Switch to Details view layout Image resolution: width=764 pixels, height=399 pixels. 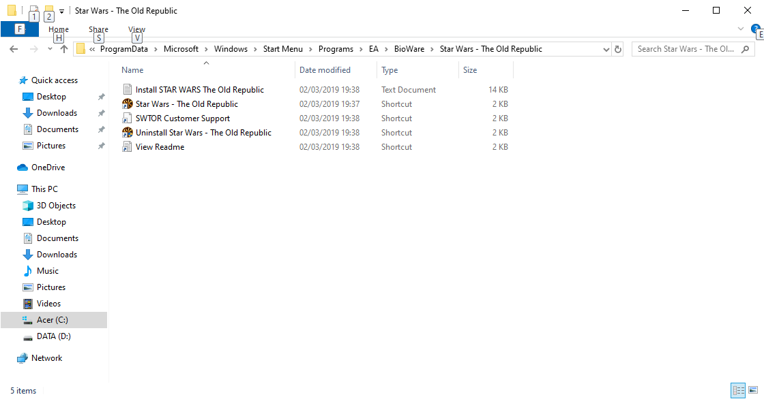738,390
